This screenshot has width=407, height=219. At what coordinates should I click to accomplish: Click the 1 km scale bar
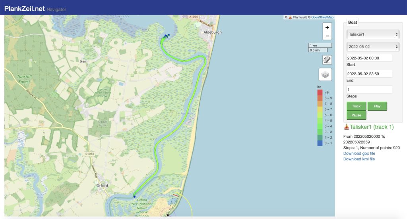[x=320, y=45]
